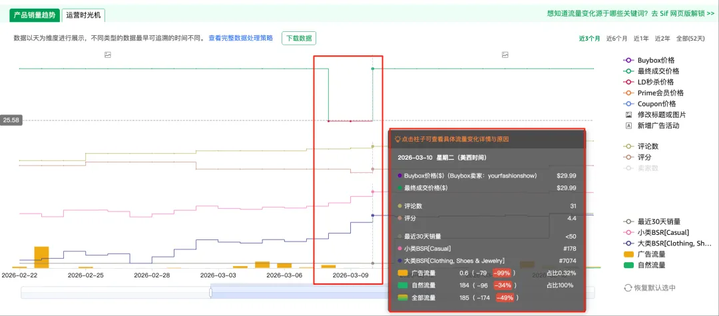
Task: Open the 查看完整数据处理策略 link
Action: [241, 38]
